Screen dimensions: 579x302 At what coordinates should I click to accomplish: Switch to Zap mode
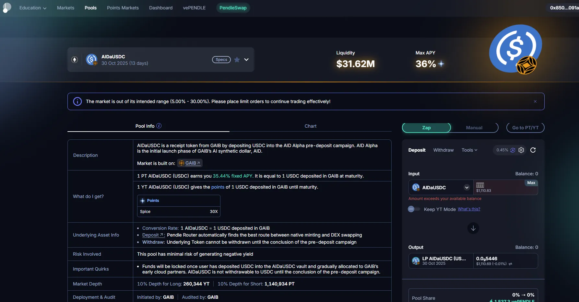pyautogui.click(x=426, y=128)
